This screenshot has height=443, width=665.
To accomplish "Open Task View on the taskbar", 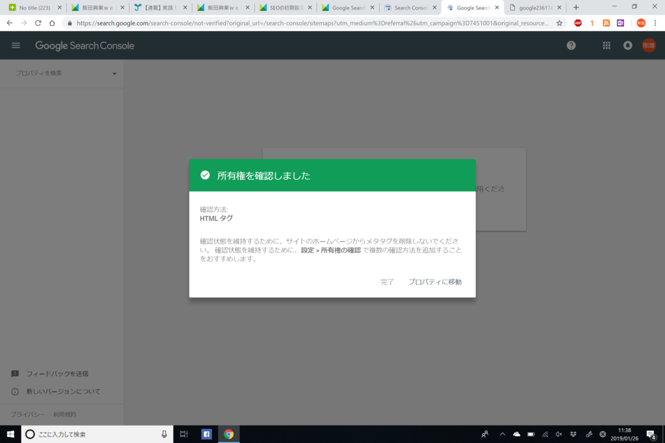I will click(184, 434).
